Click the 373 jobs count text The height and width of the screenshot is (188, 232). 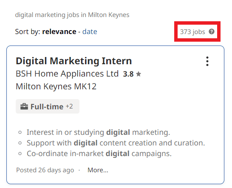pos(192,32)
